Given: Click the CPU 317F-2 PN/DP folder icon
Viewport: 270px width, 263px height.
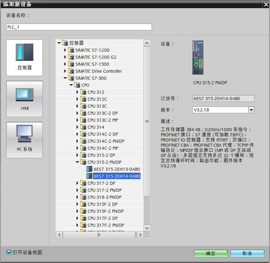Looking at the screenshot, I should click(83, 225).
